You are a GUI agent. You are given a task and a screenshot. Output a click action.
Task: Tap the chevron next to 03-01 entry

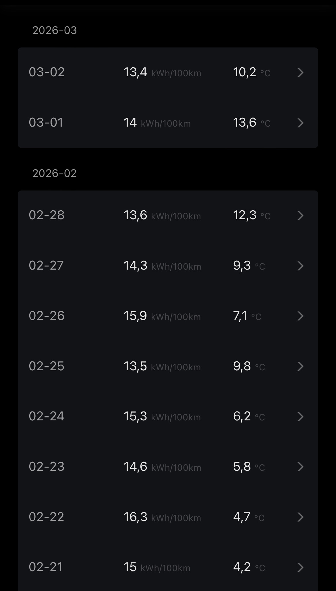pyautogui.click(x=300, y=123)
